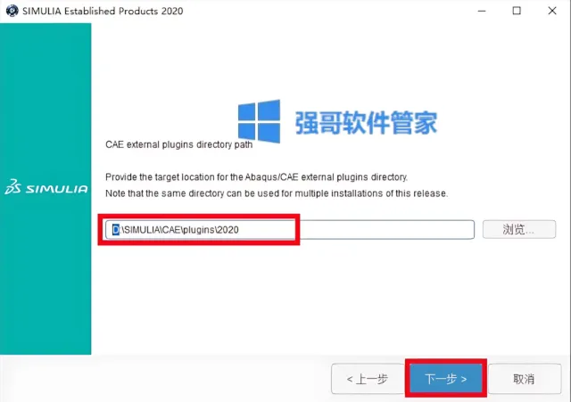Click the 强哥软件管家 watermark text
This screenshot has width=571, height=402.
[366, 123]
